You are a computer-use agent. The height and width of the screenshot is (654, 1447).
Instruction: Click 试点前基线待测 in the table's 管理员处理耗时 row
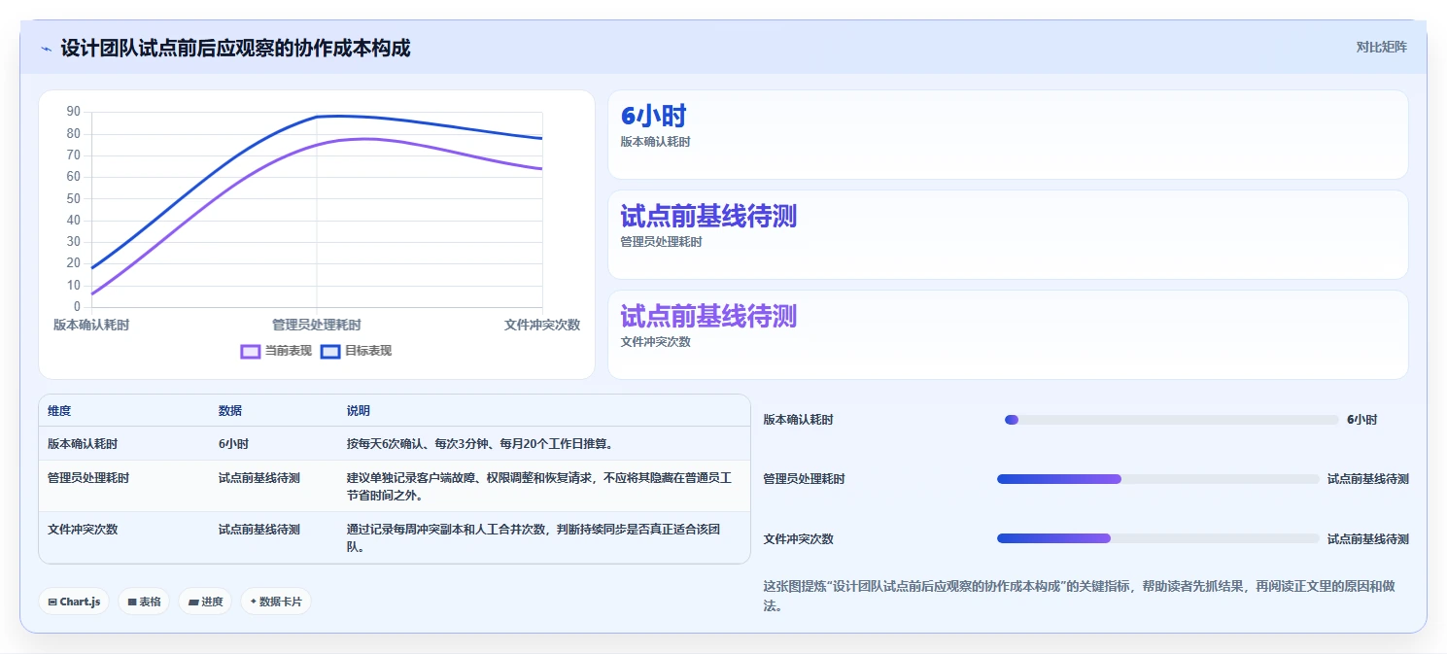259,478
